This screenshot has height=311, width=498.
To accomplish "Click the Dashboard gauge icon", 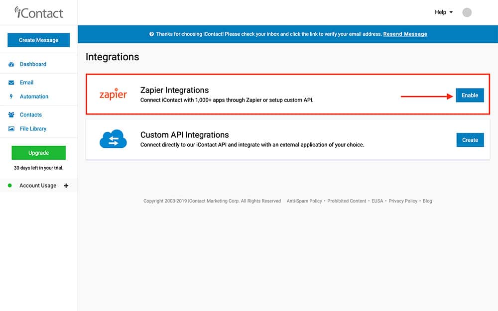I will [11, 64].
